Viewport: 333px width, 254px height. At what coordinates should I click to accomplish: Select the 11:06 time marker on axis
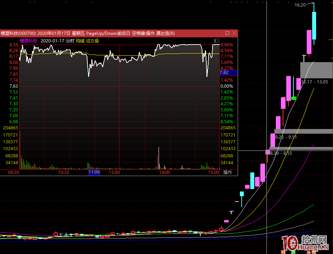(x=93, y=172)
